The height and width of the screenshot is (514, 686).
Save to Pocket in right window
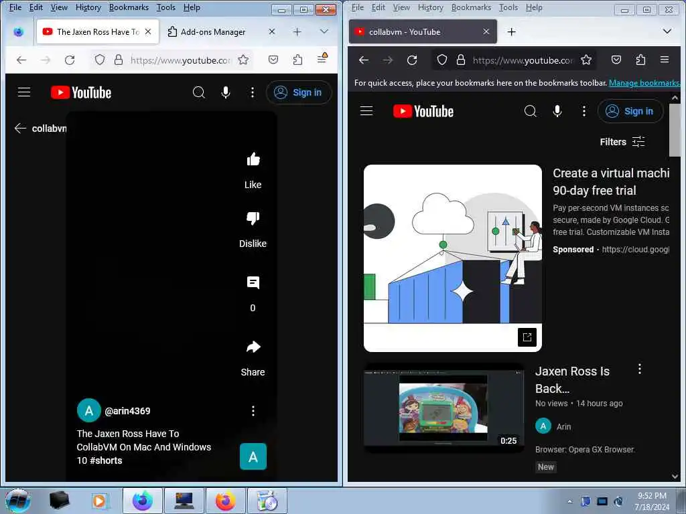616,60
